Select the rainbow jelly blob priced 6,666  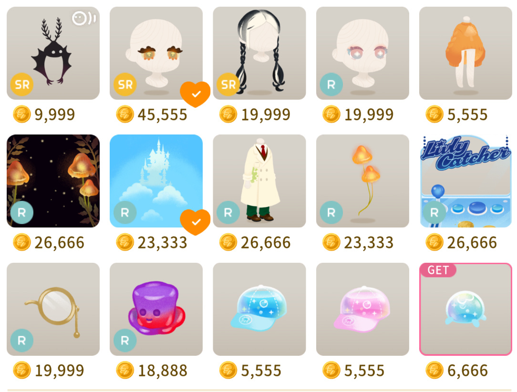465,309
